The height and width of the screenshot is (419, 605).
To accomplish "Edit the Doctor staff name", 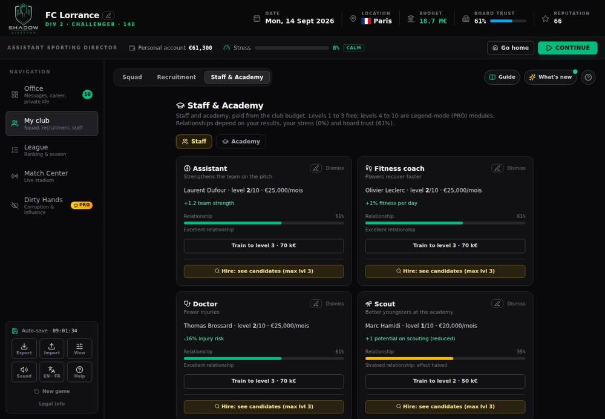I will [316, 304].
